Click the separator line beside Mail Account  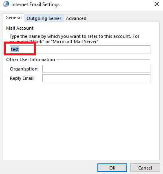93,28
